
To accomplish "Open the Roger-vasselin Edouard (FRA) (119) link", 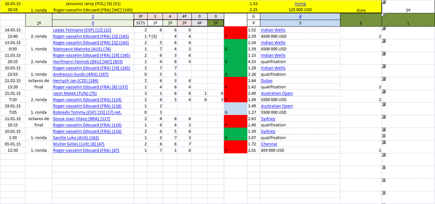I will [87, 100].
